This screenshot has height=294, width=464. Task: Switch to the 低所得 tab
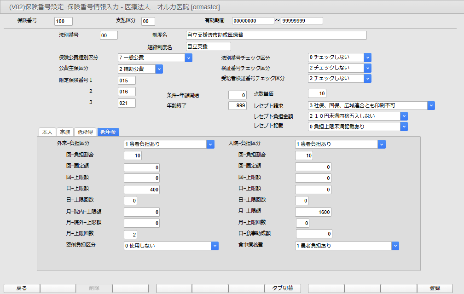(85, 132)
